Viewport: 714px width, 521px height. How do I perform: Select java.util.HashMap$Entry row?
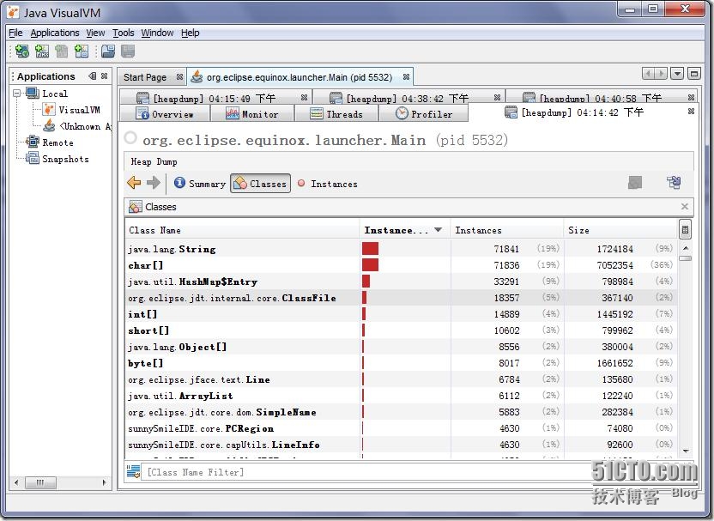[x=401, y=282]
